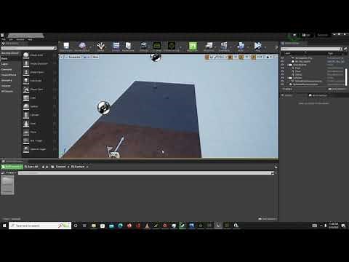Toggle scale snapping in the viewport toolbar

point(253,57)
